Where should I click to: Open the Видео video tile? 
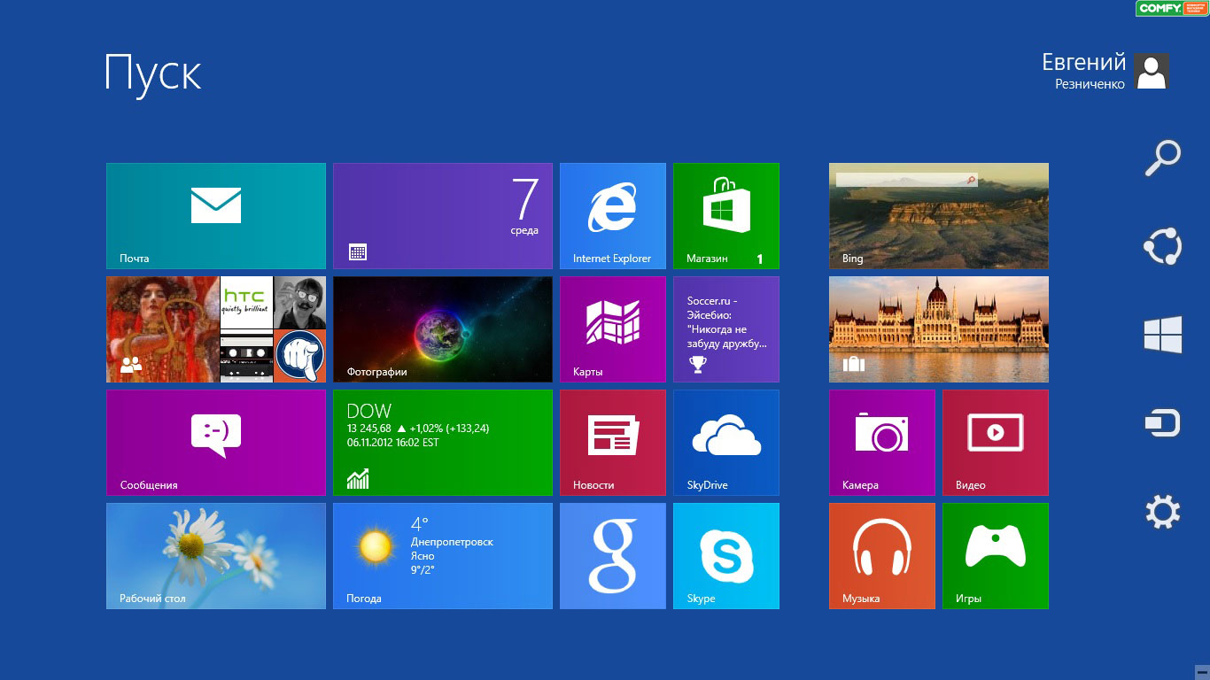996,443
